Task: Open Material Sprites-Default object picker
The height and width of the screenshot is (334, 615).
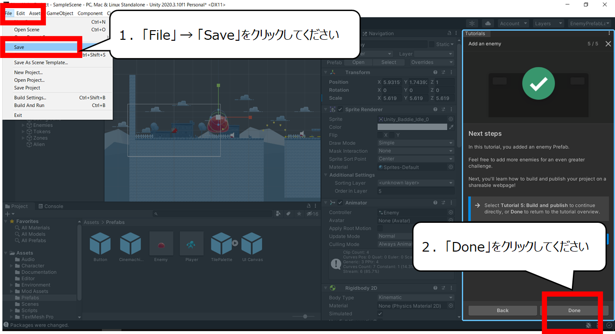Action: pyautogui.click(x=451, y=167)
